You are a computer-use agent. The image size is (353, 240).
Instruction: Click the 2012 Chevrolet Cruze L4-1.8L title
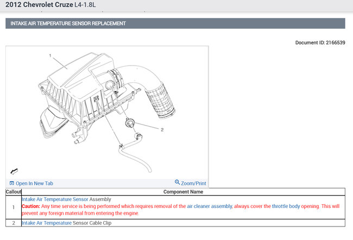(51, 4)
